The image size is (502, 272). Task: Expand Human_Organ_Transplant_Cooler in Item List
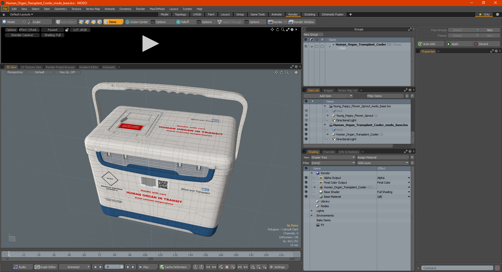(x=328, y=134)
